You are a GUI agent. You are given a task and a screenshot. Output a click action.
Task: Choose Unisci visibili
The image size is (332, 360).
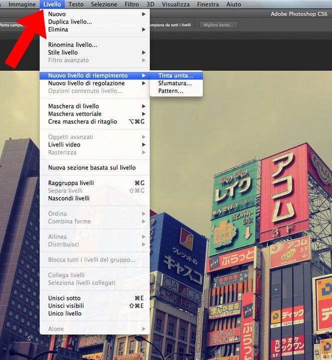(x=95, y=305)
